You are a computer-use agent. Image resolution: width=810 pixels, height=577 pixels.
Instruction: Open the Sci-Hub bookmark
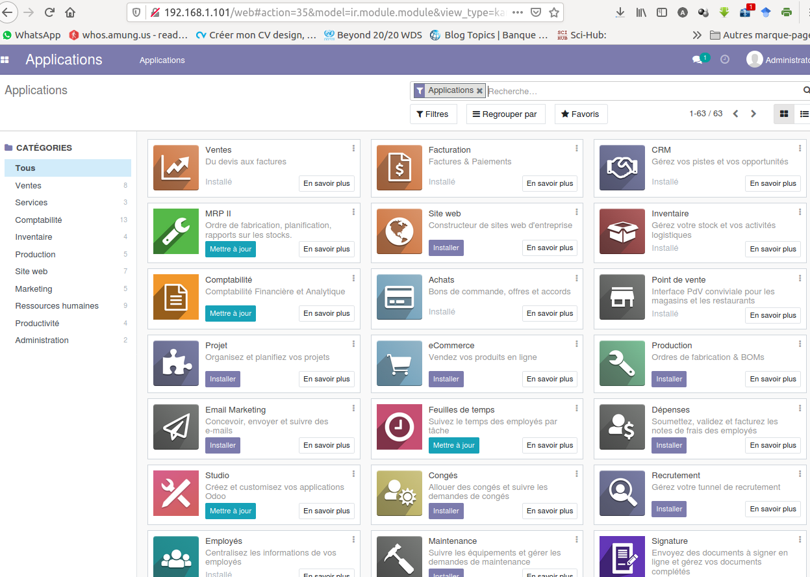[582, 35]
